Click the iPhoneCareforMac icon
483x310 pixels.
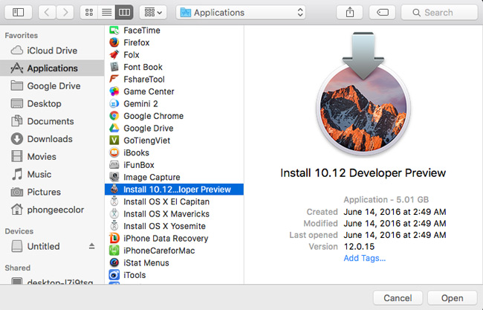click(114, 251)
